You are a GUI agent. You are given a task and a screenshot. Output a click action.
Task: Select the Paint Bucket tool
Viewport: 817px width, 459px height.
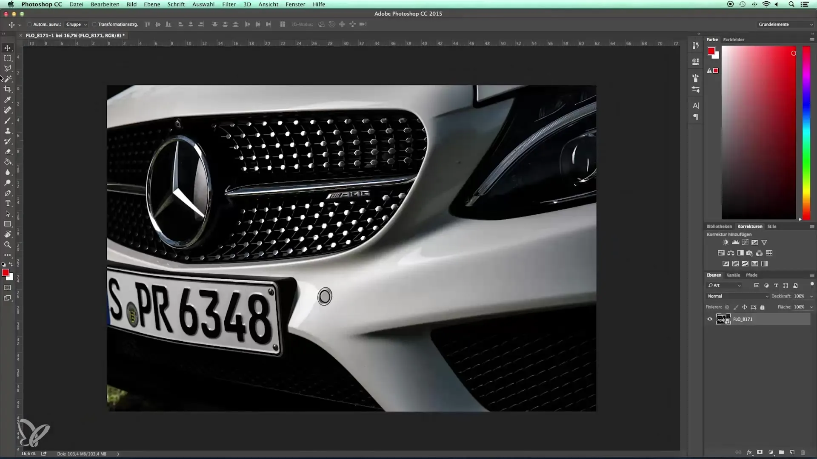coord(8,162)
